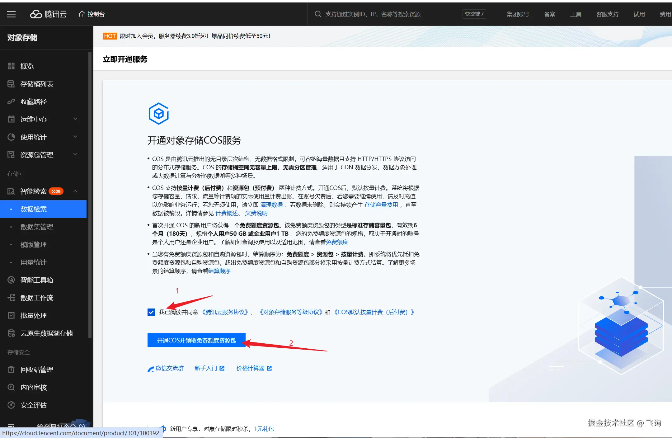Click the 收藏路径 link icon

click(11, 102)
